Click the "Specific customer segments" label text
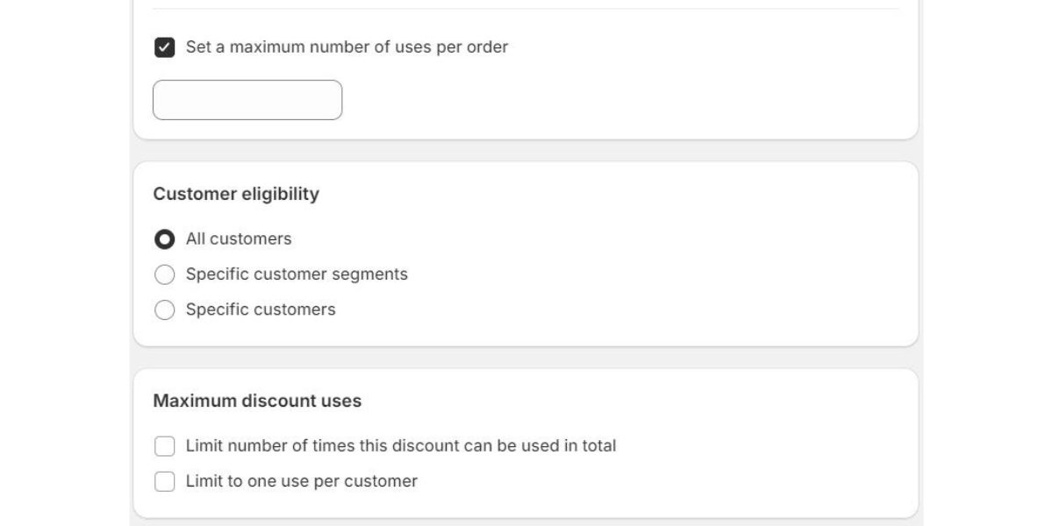 pos(297,274)
